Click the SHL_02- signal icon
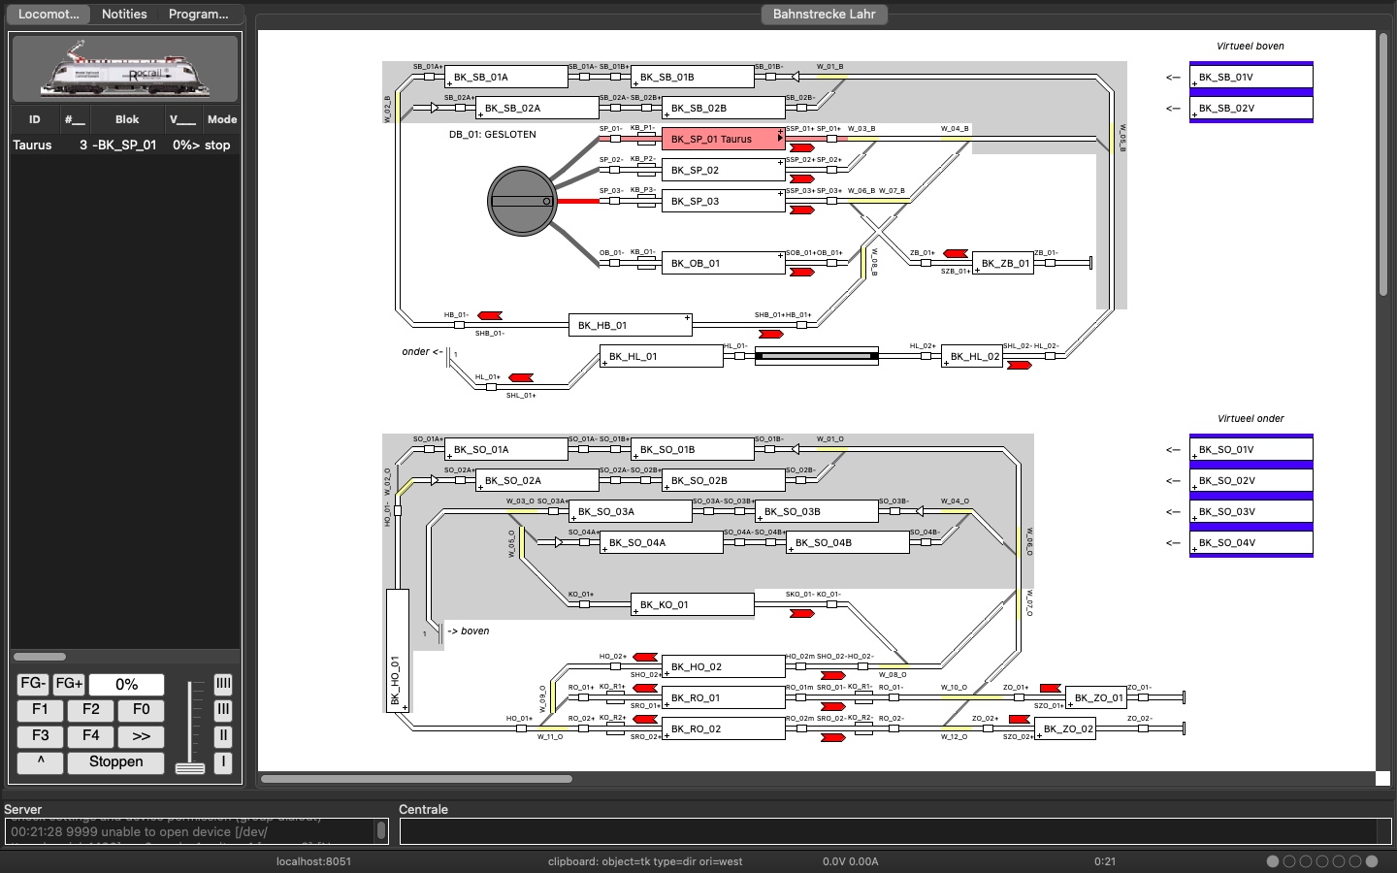 pos(1020,366)
